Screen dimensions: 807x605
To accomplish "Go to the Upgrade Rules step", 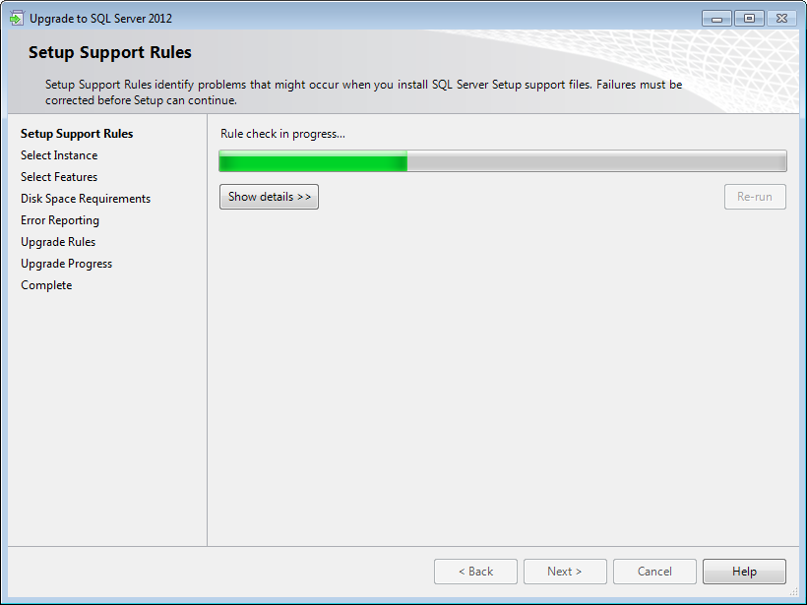I will (58, 242).
